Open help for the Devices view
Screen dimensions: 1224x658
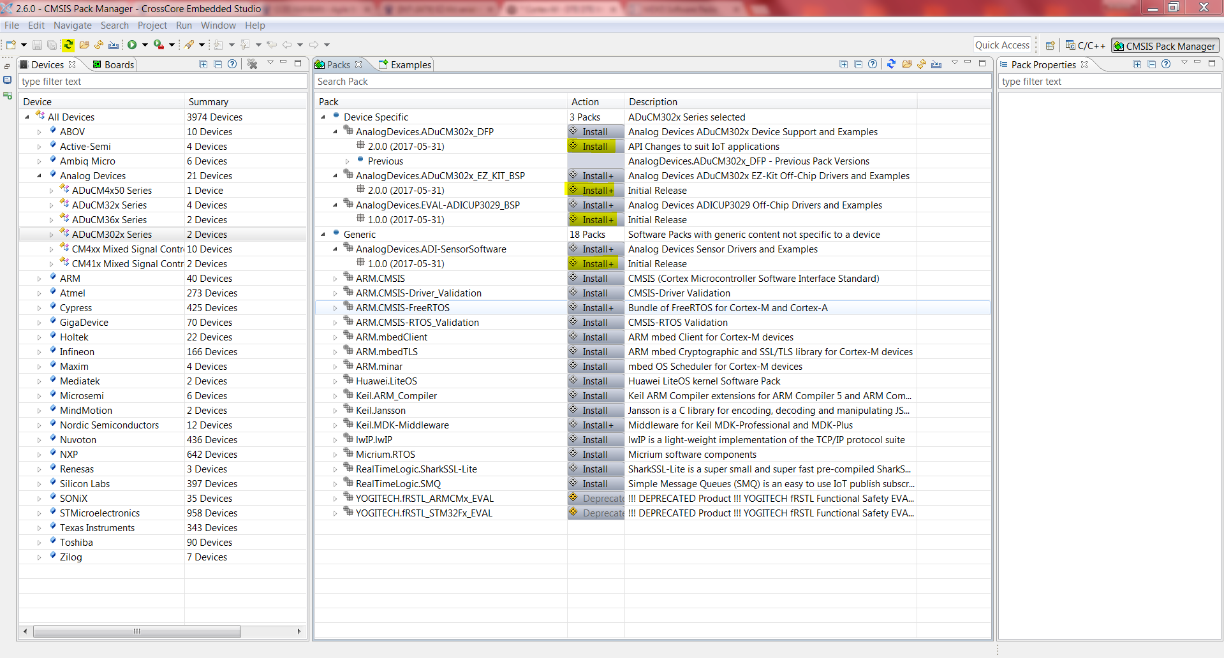pyautogui.click(x=232, y=64)
